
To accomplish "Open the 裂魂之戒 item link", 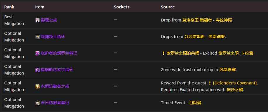I will tap(49, 20).
